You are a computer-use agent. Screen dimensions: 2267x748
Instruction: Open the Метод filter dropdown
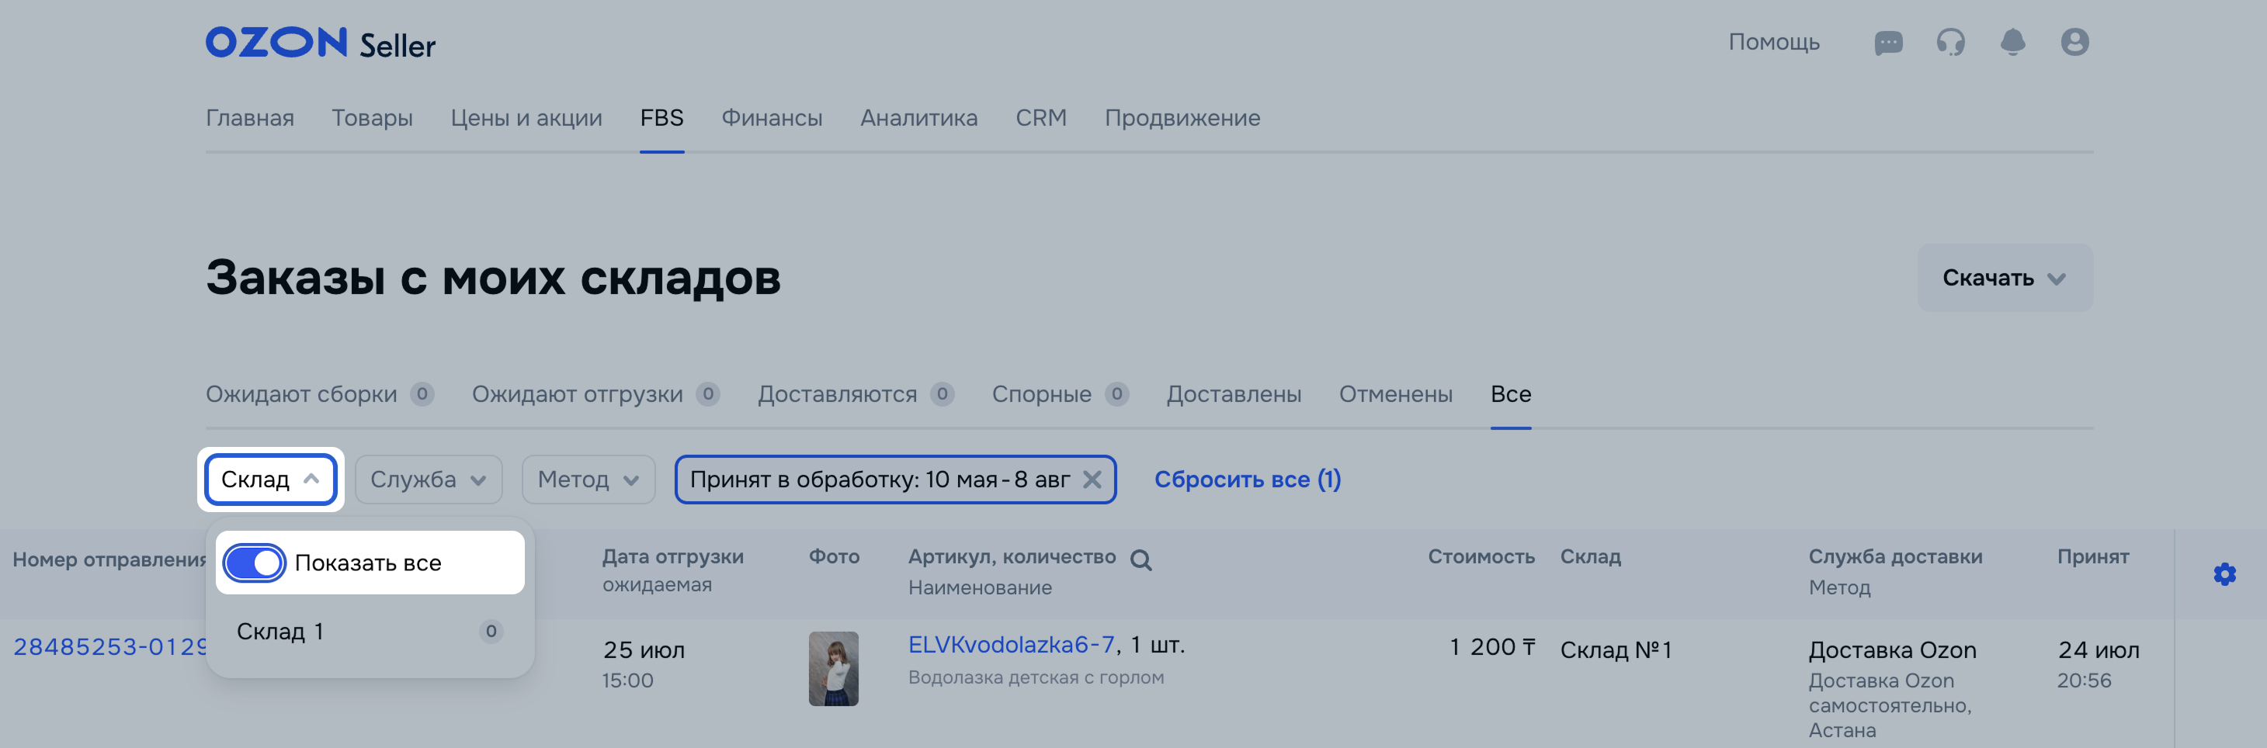(588, 480)
